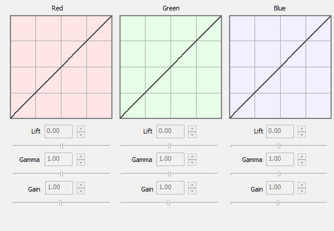Increase the Blue Gain value with up arrow
Image resolution: width=334 pixels, height=231 pixels.
(x=302, y=185)
